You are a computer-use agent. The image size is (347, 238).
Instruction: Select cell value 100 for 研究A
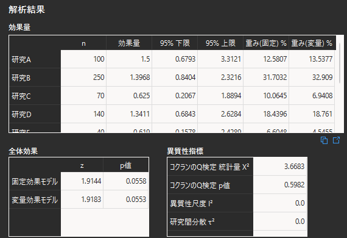coord(83,59)
